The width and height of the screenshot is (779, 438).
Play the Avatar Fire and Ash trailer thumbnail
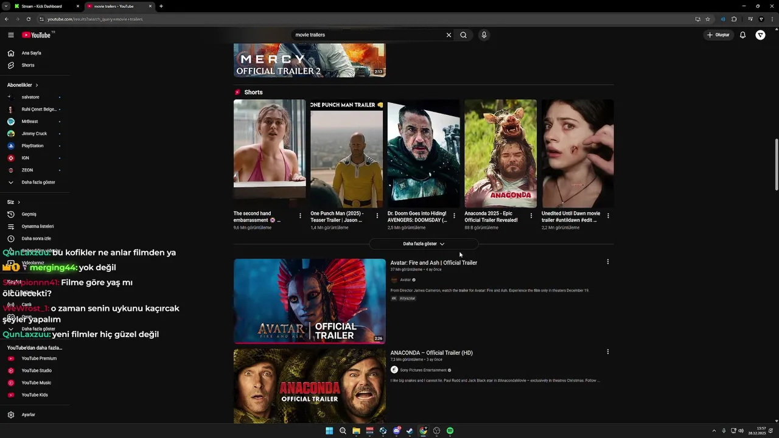[x=309, y=301]
